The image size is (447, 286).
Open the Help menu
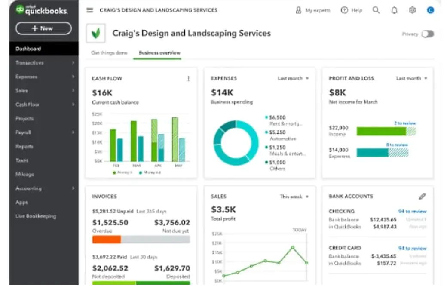352,10
